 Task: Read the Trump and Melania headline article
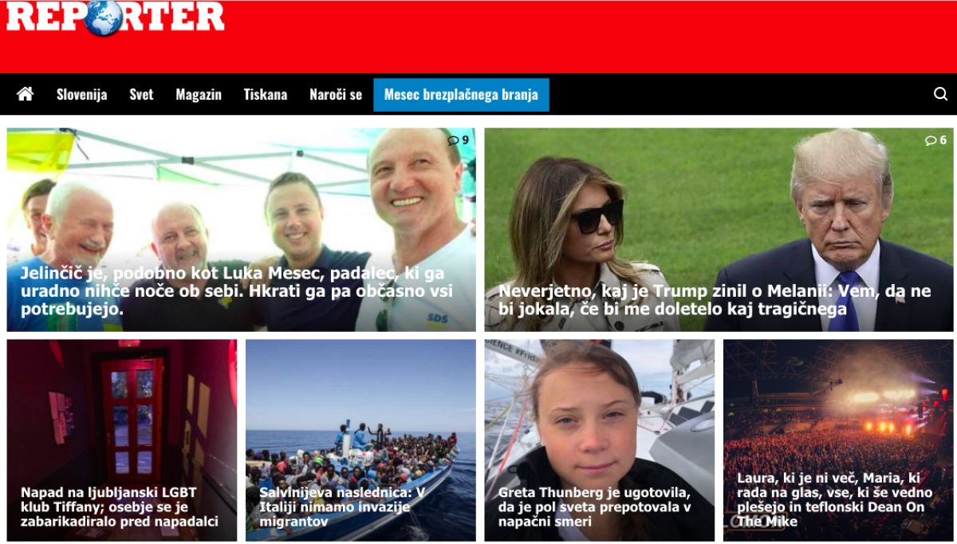(x=715, y=300)
